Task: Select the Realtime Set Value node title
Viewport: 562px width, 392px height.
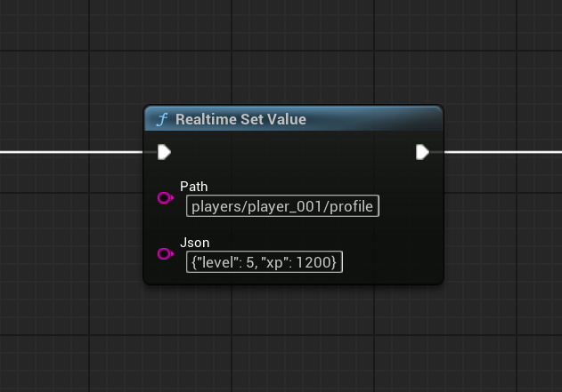Action: 240,120
